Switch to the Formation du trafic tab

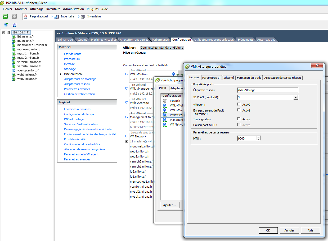(x=249, y=78)
